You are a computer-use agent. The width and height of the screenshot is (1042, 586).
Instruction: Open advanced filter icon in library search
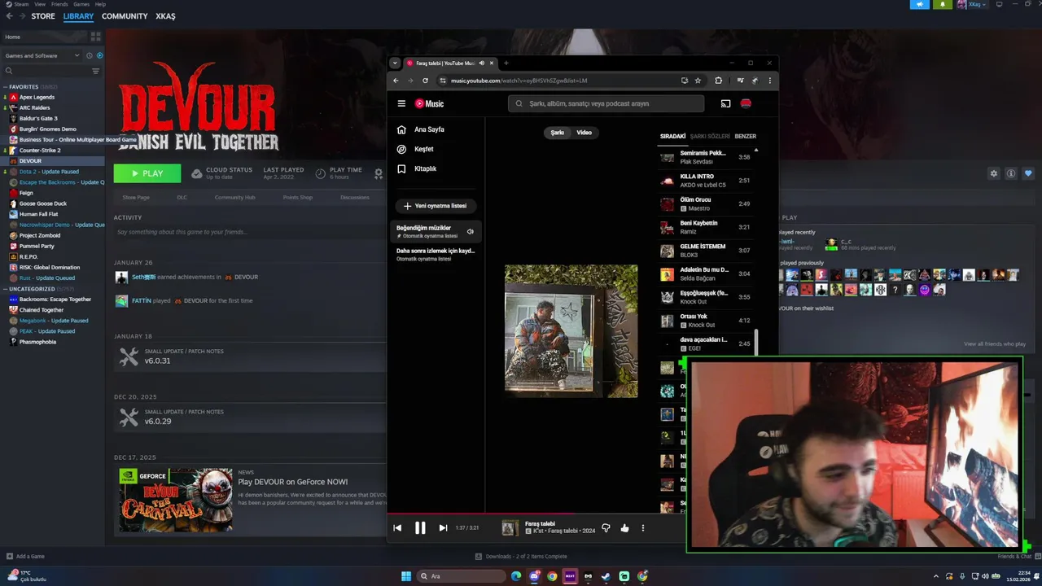(x=95, y=71)
